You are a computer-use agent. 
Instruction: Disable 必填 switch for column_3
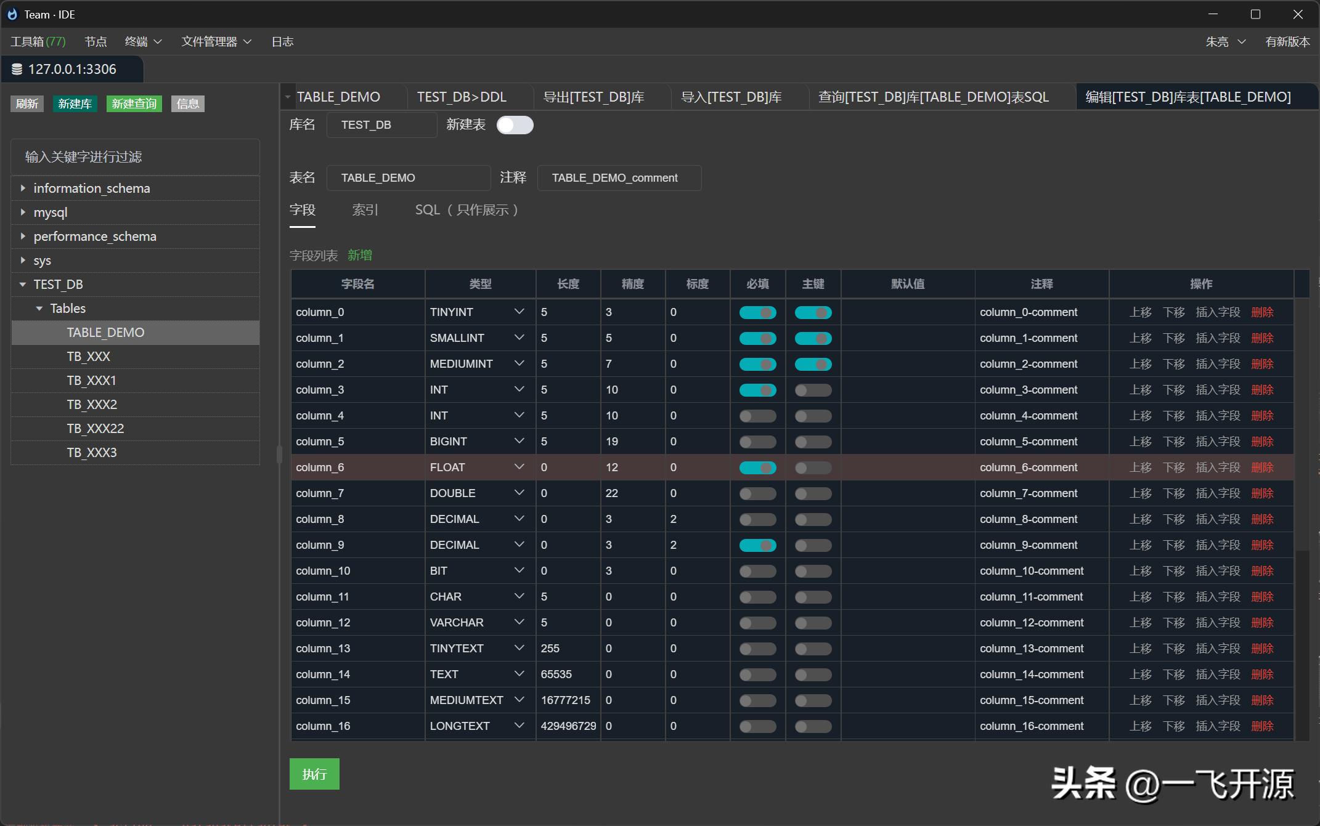tap(757, 390)
